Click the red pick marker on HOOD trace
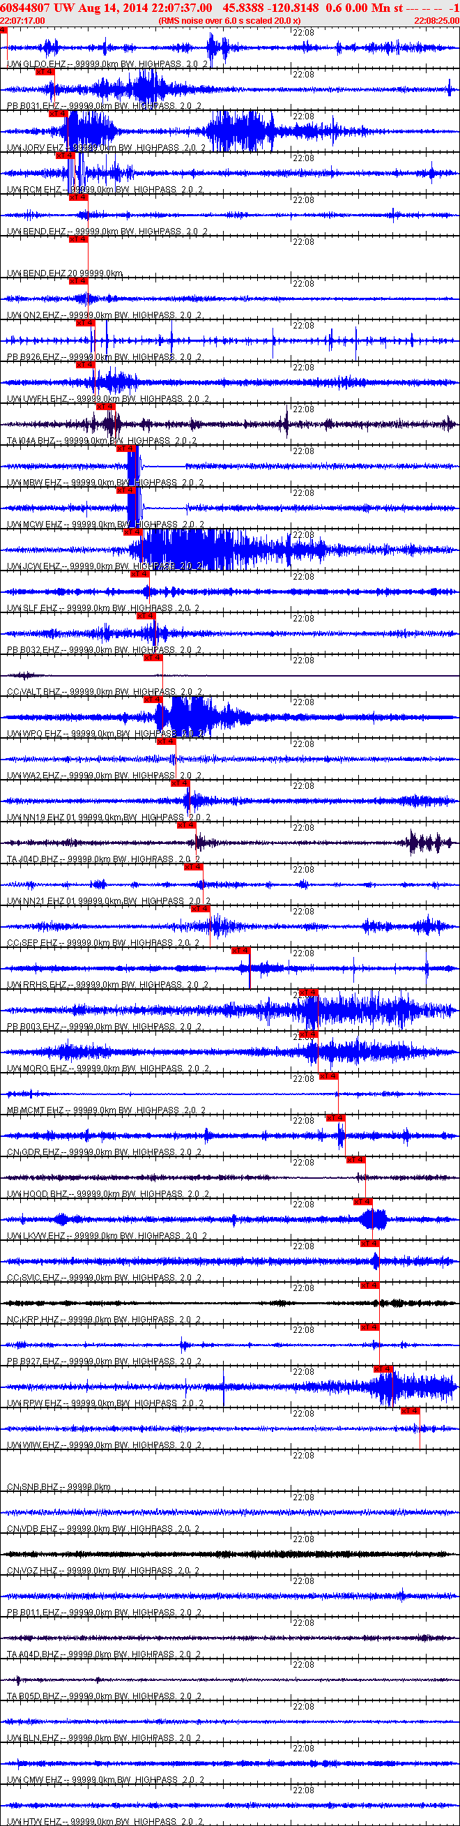Image resolution: width=460 pixels, height=1826 pixels. click(x=356, y=1159)
